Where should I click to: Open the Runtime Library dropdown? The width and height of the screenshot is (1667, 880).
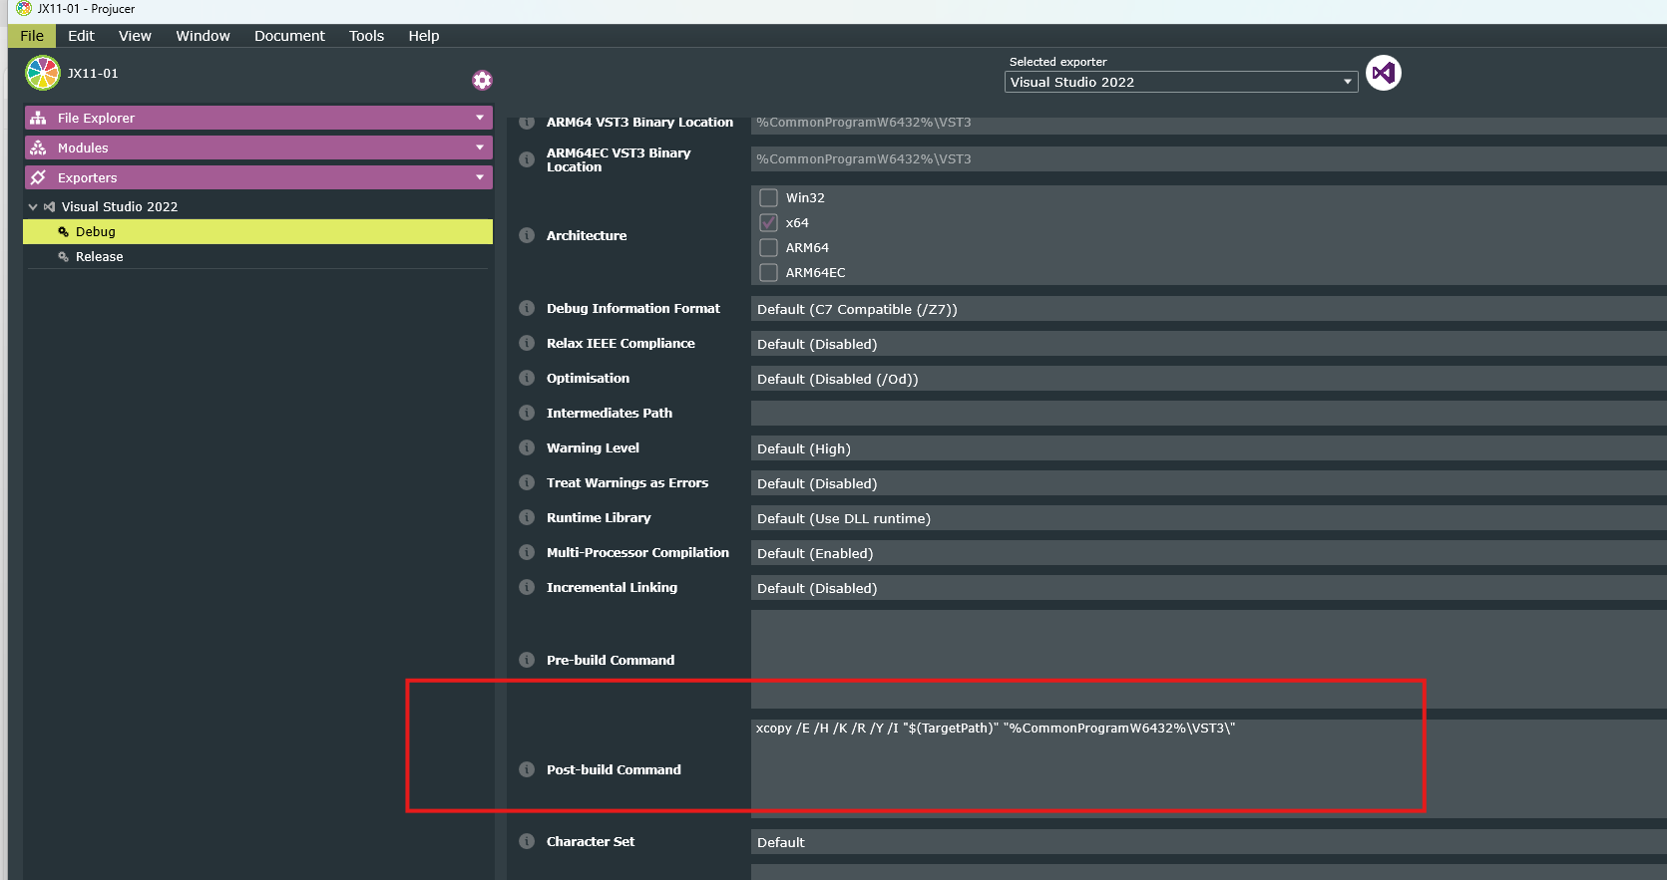coord(1209,518)
